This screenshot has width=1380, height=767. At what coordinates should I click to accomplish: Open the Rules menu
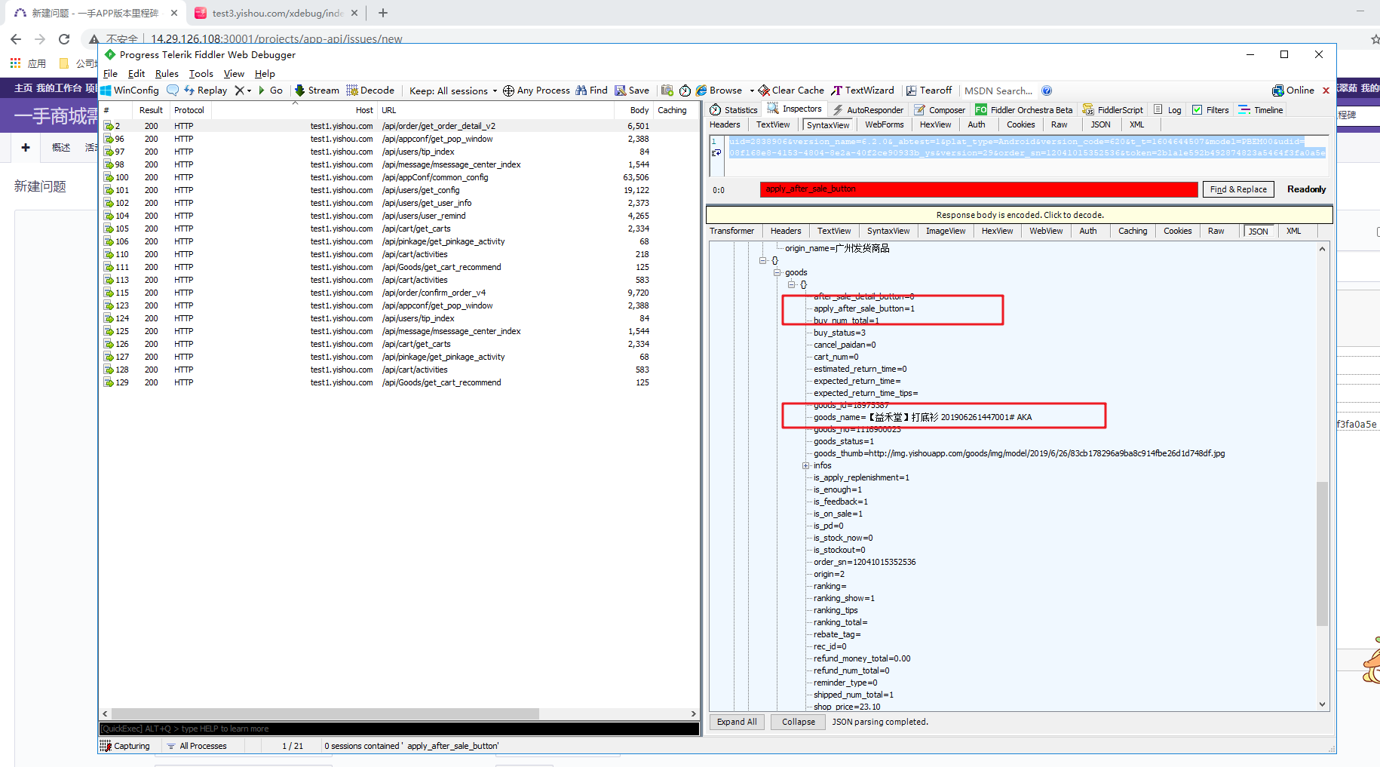coord(167,74)
